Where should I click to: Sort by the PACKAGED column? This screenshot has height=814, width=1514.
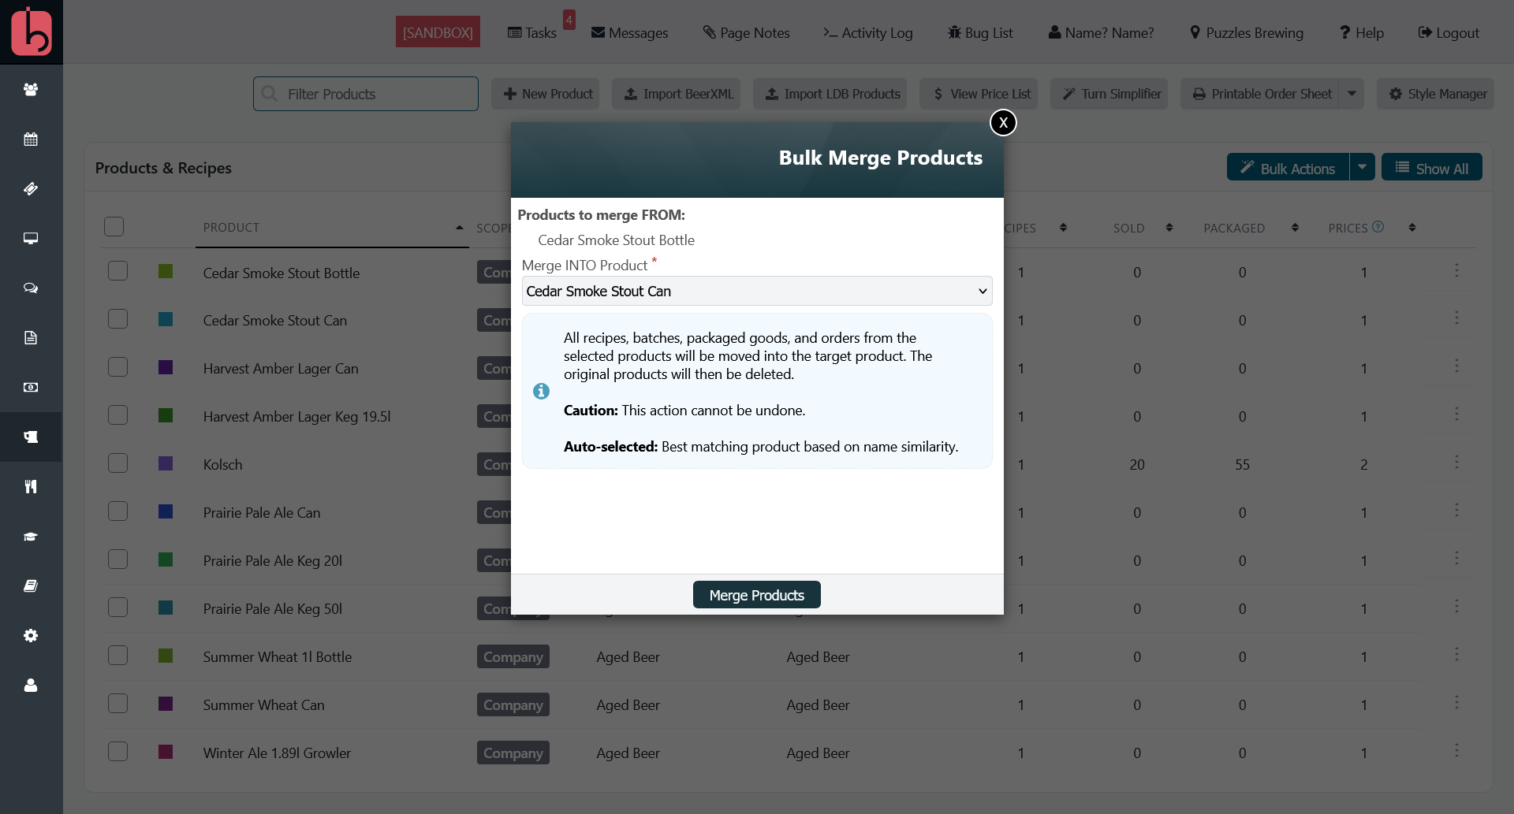point(1251,228)
